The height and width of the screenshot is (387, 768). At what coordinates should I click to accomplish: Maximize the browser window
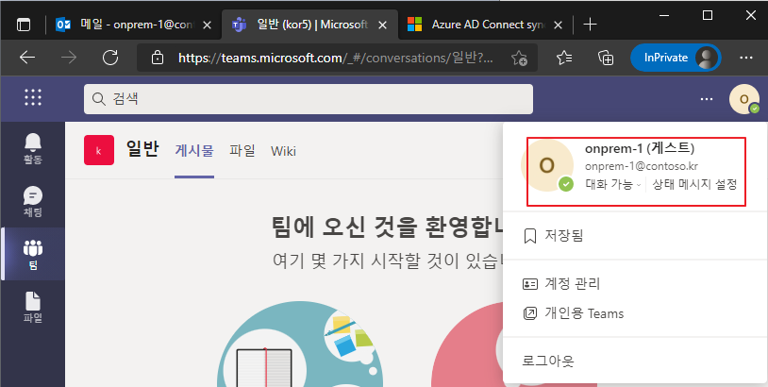(708, 15)
